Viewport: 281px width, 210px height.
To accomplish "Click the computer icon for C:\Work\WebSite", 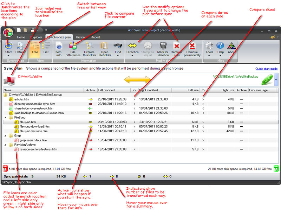I will 10,80.
